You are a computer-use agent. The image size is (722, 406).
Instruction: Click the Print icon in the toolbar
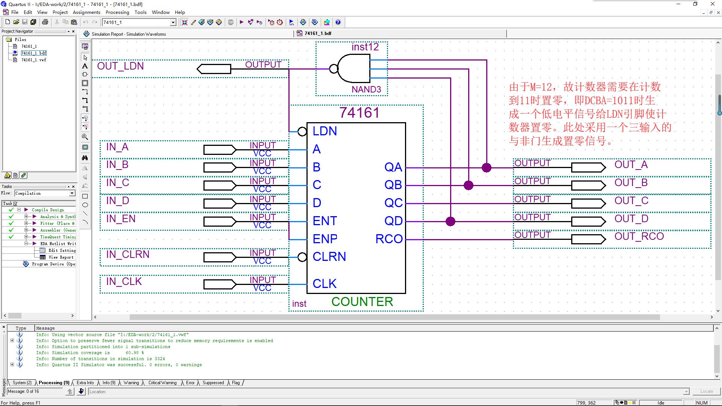(45, 22)
